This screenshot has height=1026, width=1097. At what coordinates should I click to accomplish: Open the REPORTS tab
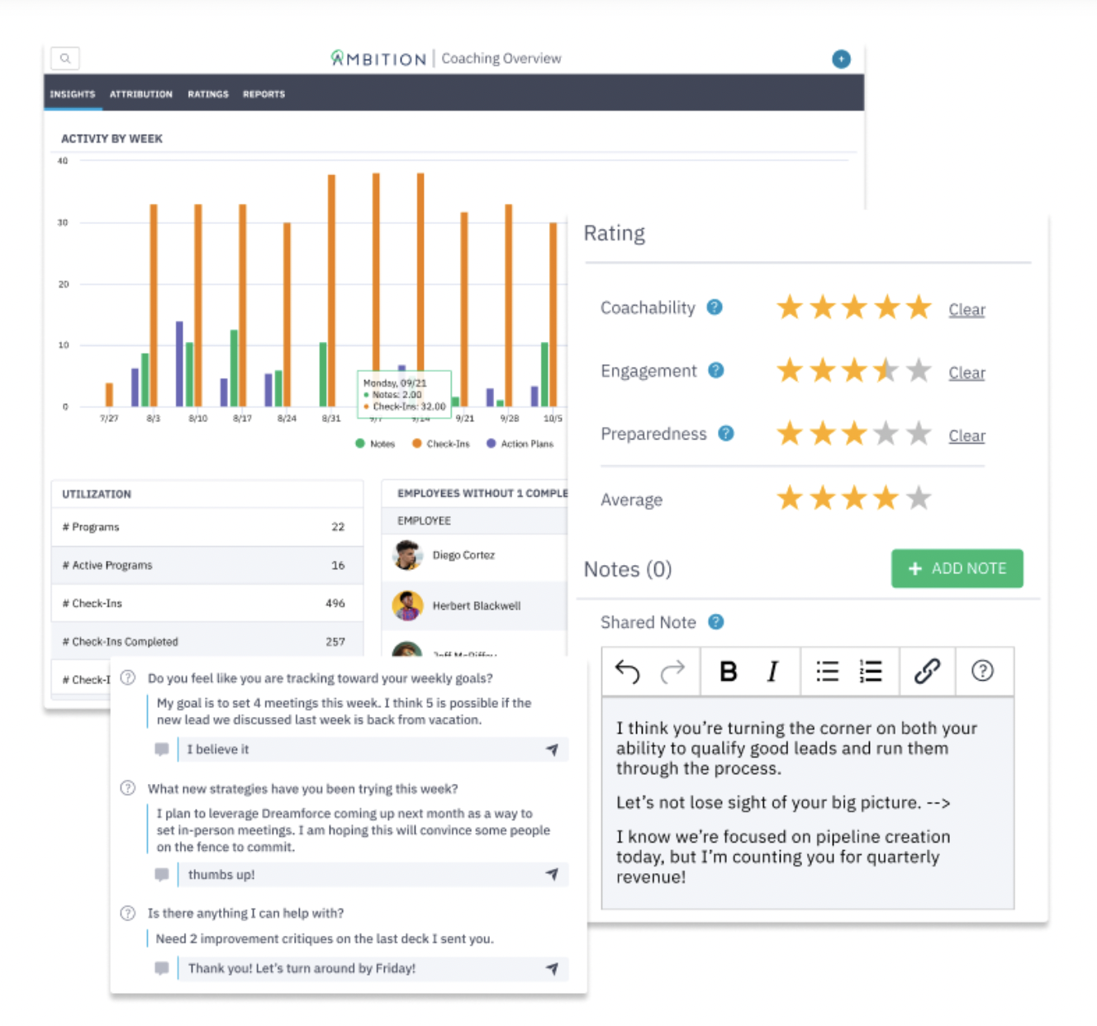pos(264,94)
